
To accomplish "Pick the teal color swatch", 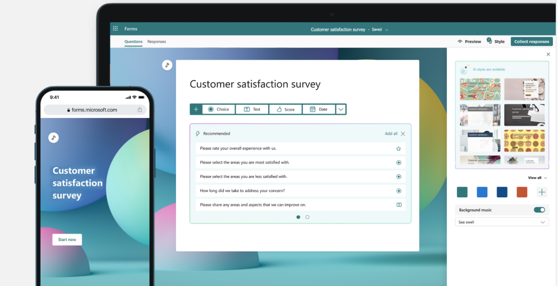I will click(462, 192).
